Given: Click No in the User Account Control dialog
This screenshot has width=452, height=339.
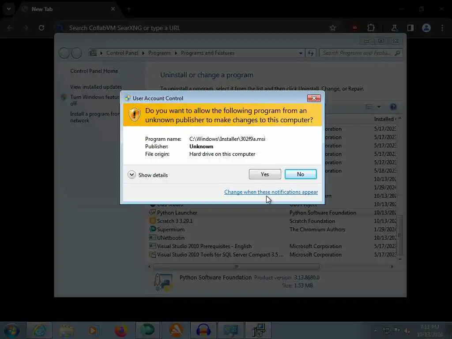Looking at the screenshot, I should tap(300, 174).
